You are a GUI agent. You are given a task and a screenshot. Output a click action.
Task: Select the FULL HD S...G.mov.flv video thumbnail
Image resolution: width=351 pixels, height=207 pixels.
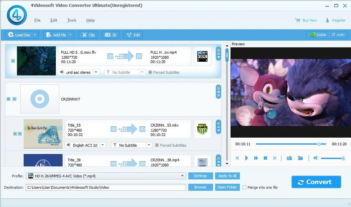pyautogui.click(x=36, y=61)
